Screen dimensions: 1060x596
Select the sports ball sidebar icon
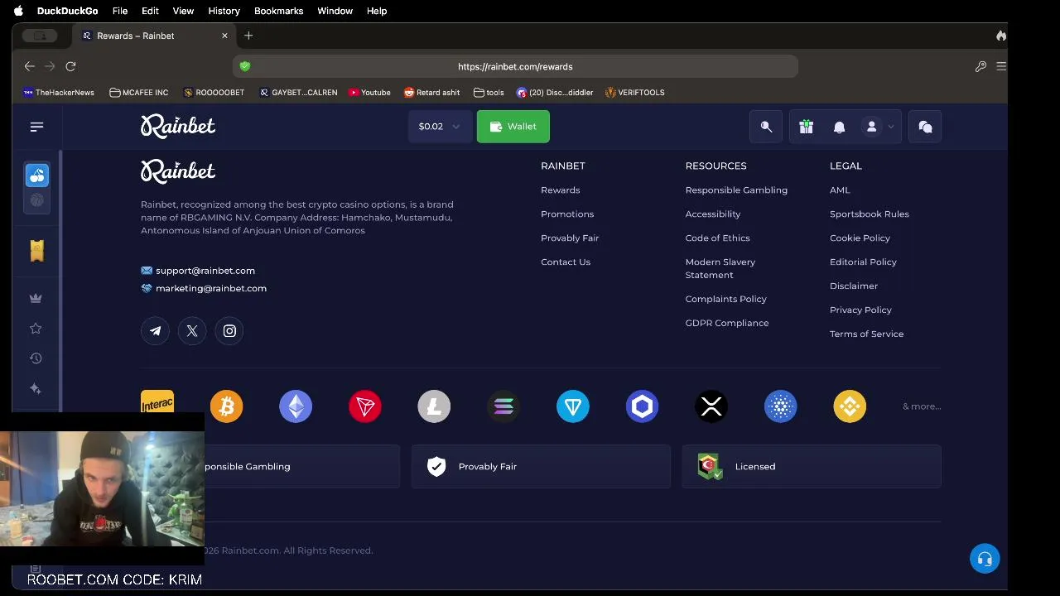click(36, 200)
